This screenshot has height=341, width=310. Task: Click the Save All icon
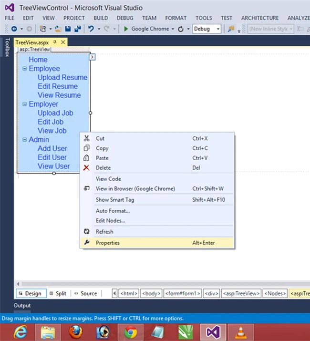[x=78, y=29]
